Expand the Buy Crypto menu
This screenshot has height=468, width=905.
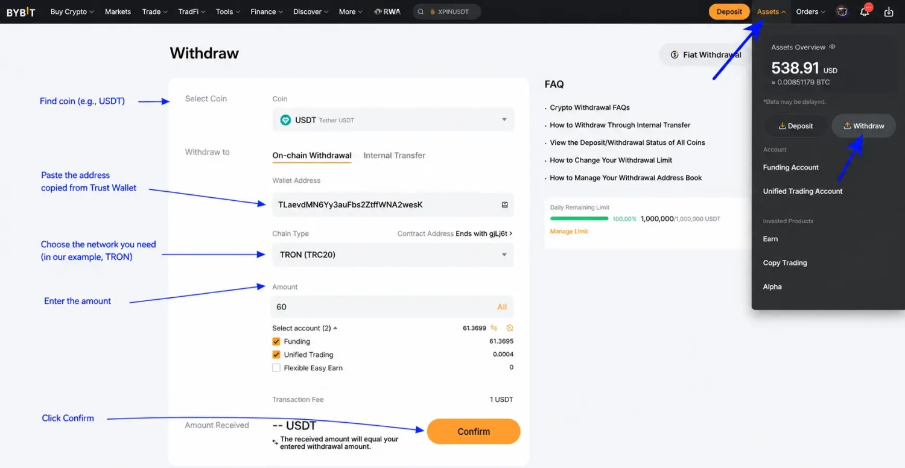[72, 11]
